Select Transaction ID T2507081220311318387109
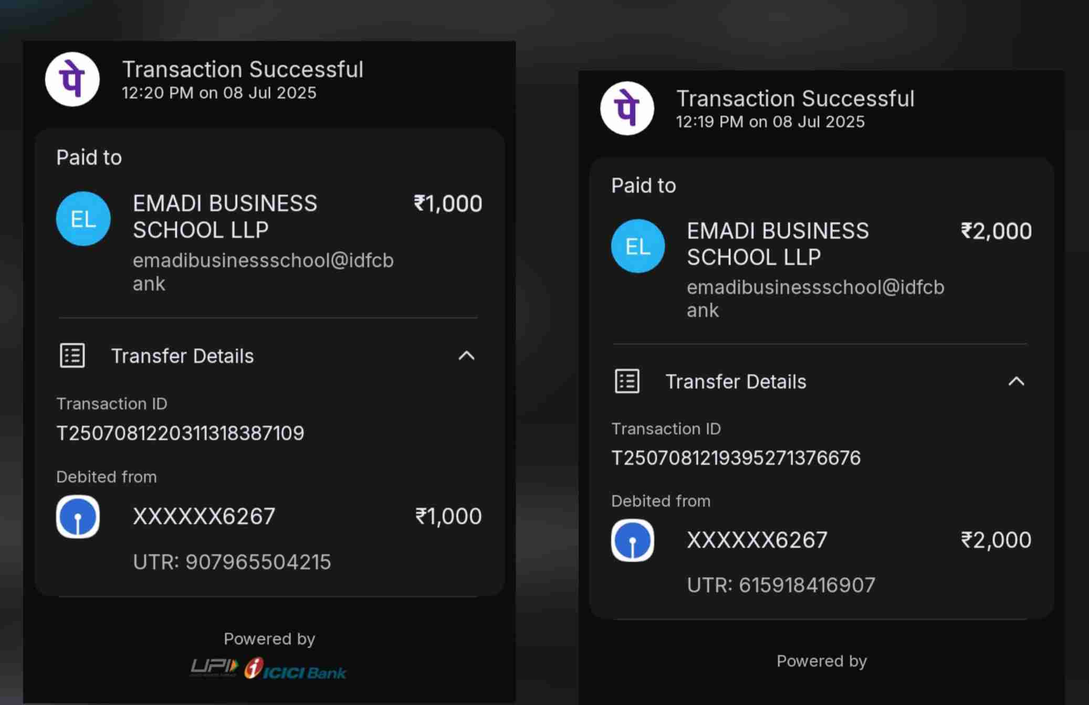The width and height of the screenshot is (1089, 705). click(x=180, y=433)
